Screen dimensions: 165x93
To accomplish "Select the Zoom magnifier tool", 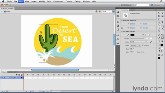I will click(162, 41).
